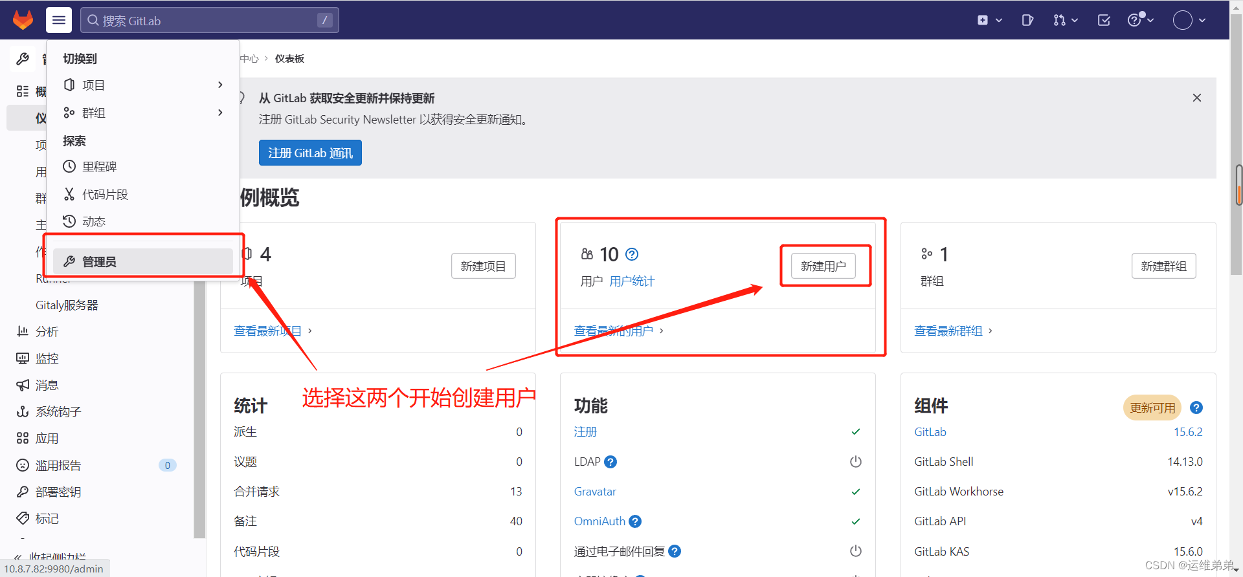
Task: Click the key icon for 部署密钥
Action: pos(23,492)
